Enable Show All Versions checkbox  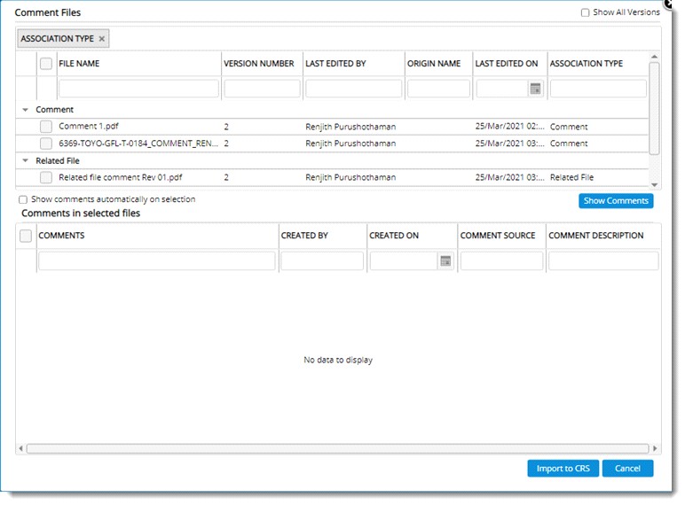pyautogui.click(x=585, y=12)
